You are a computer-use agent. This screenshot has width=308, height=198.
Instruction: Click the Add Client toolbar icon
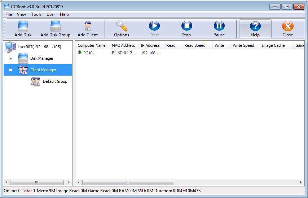88,26
